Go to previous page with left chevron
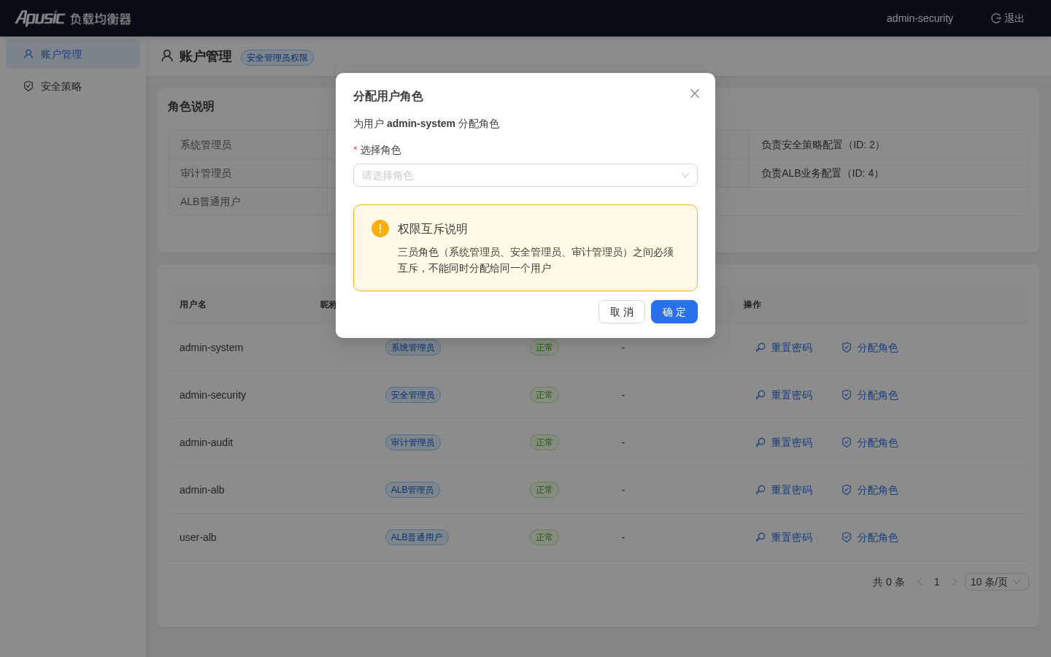 coord(920,582)
